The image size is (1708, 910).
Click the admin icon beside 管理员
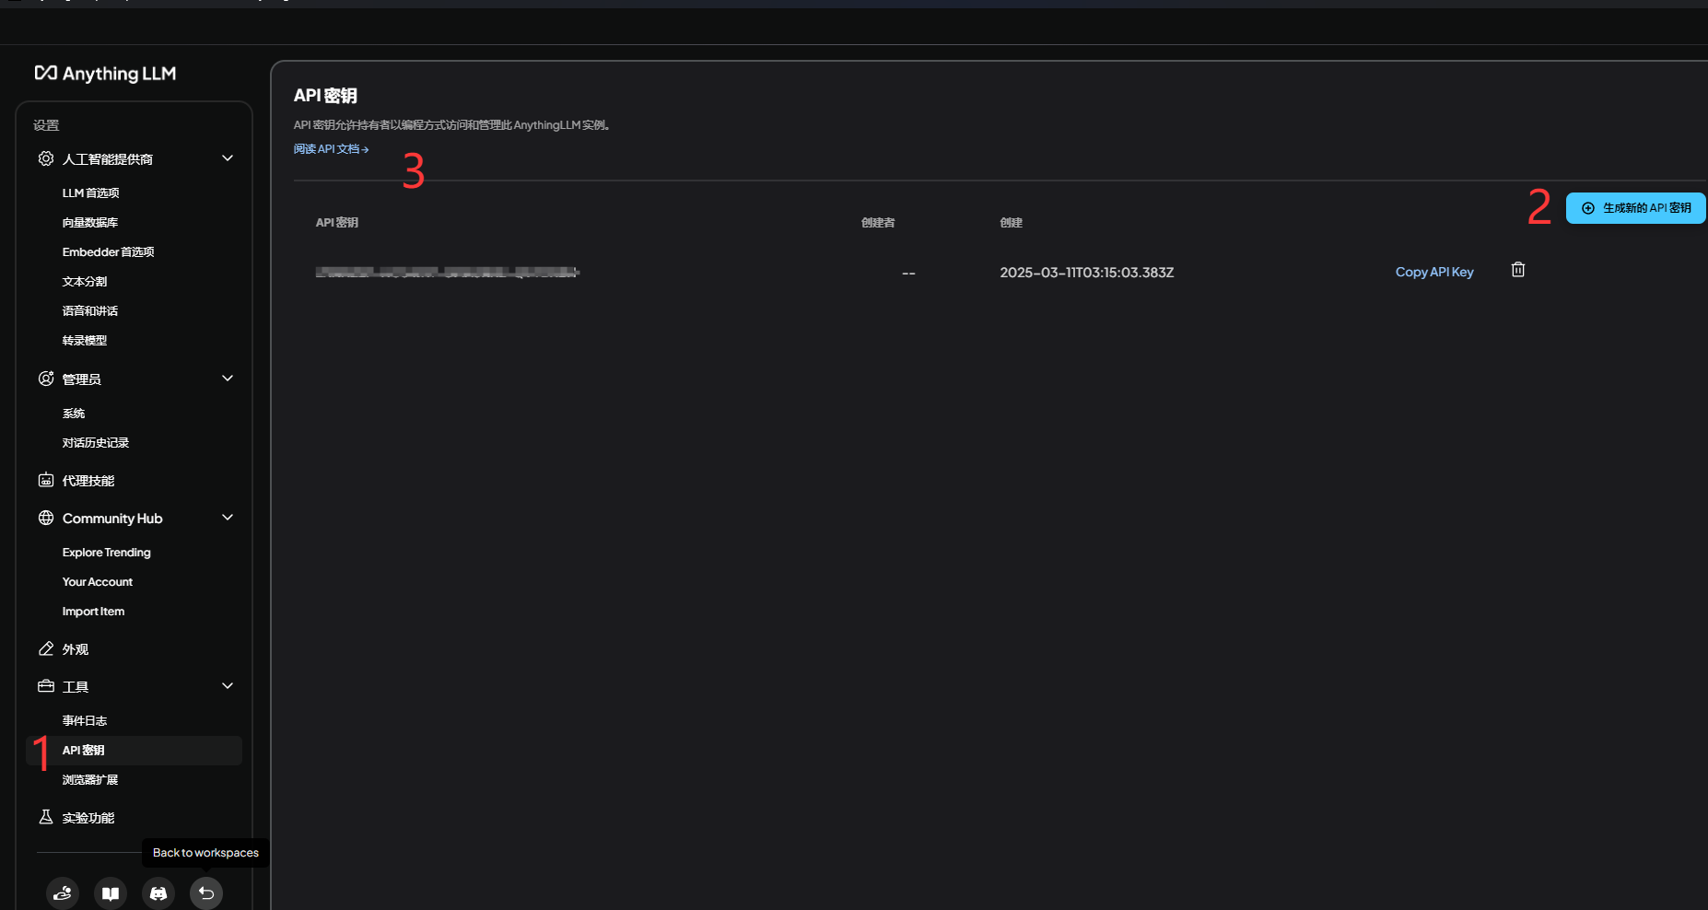pos(46,379)
